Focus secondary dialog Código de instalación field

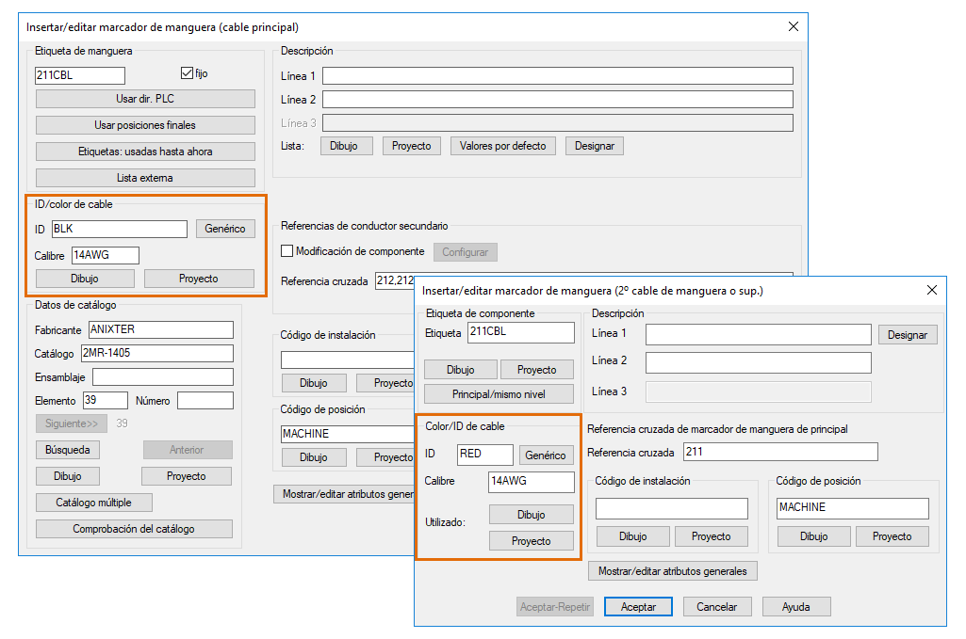point(672,508)
